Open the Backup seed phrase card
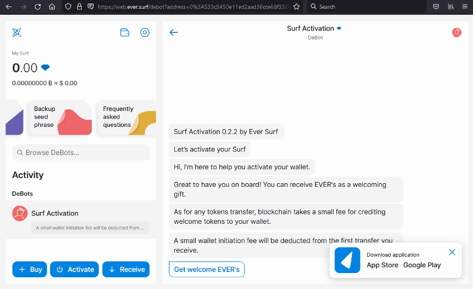 point(61,117)
